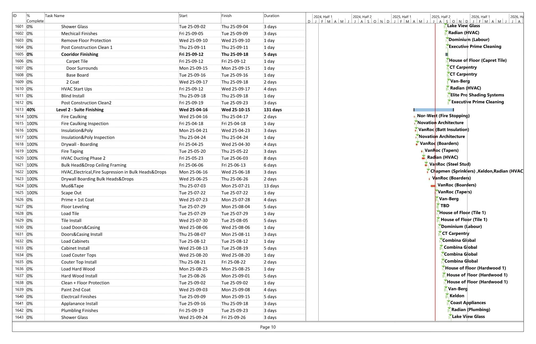Click the 131 days duration cell
This screenshot has height=344, width=536.
pos(273,110)
